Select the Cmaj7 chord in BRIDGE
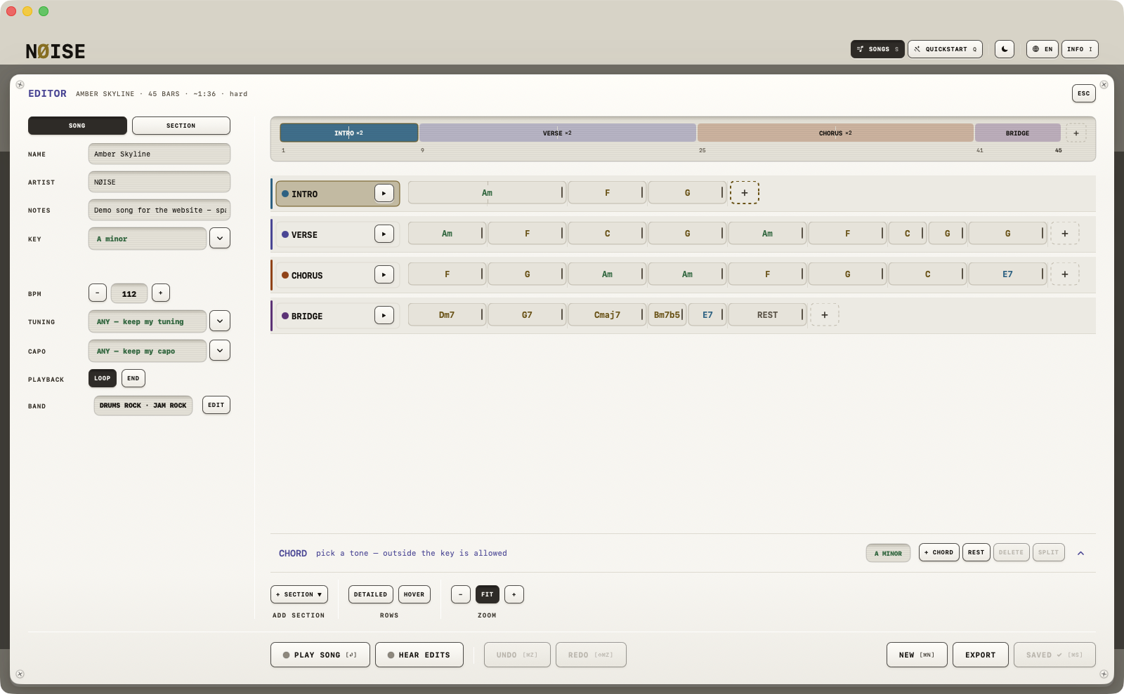Image resolution: width=1124 pixels, height=694 pixels. click(607, 315)
